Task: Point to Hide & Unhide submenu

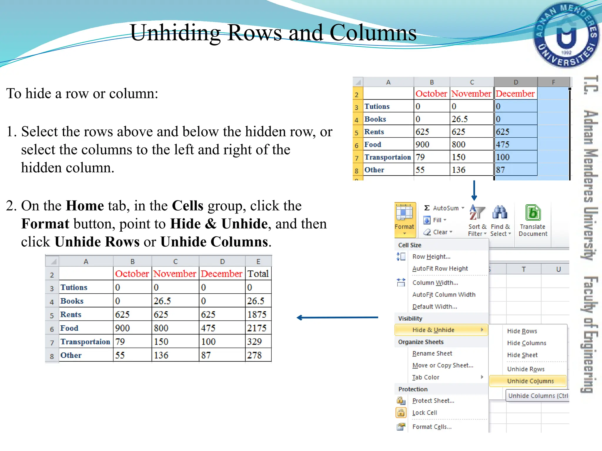Action: (441, 330)
